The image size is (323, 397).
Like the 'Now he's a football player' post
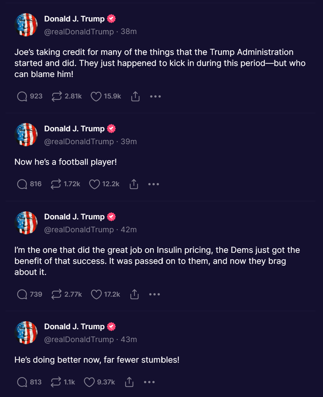pyautogui.click(x=95, y=184)
